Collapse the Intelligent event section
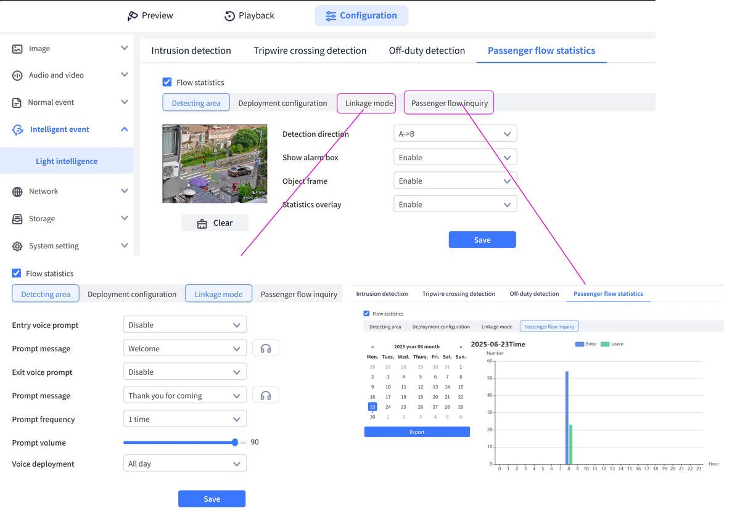The image size is (740, 511). [x=125, y=129]
